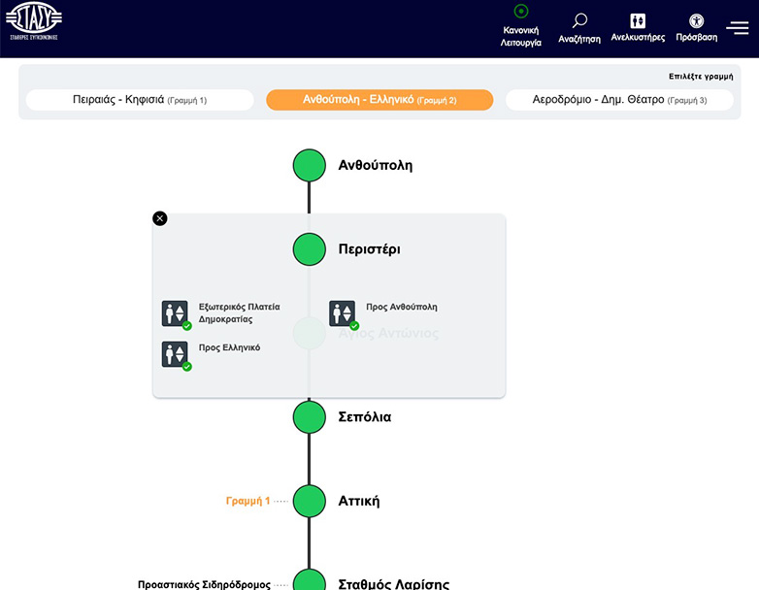Click elevator icon for Προς Ελληνικό
This screenshot has height=590, width=759.
(175, 354)
